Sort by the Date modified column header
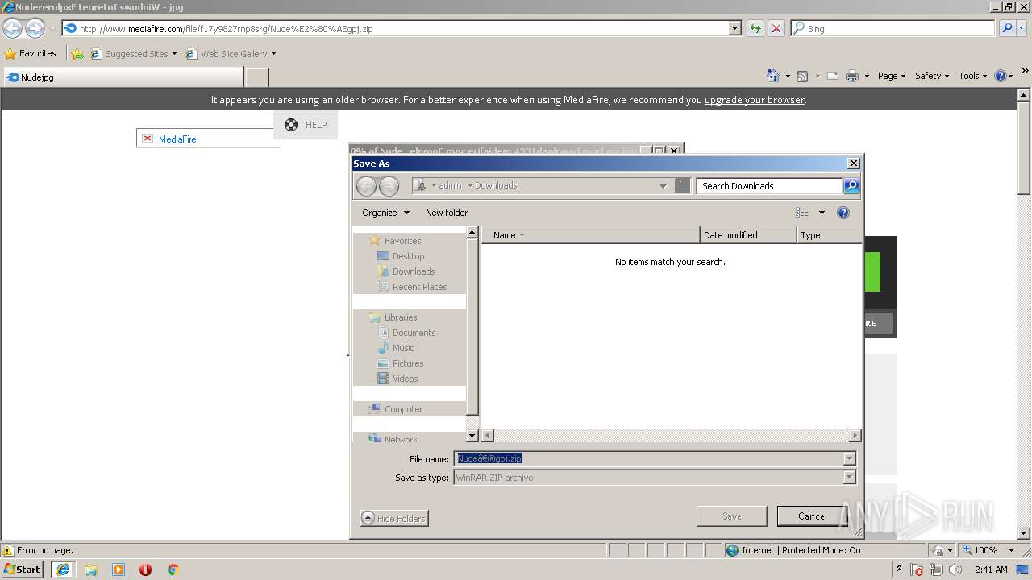The width and height of the screenshot is (1032, 580). tap(748, 235)
